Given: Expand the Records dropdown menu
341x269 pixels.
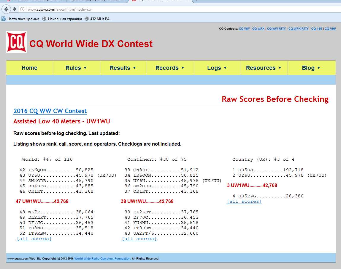Looking at the screenshot, I should tap(170, 68).
